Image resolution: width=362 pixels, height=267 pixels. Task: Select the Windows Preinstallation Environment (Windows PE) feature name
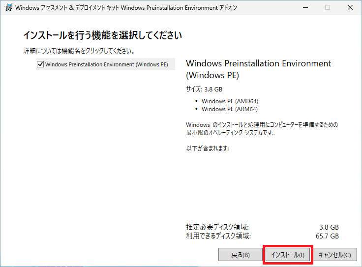point(106,64)
